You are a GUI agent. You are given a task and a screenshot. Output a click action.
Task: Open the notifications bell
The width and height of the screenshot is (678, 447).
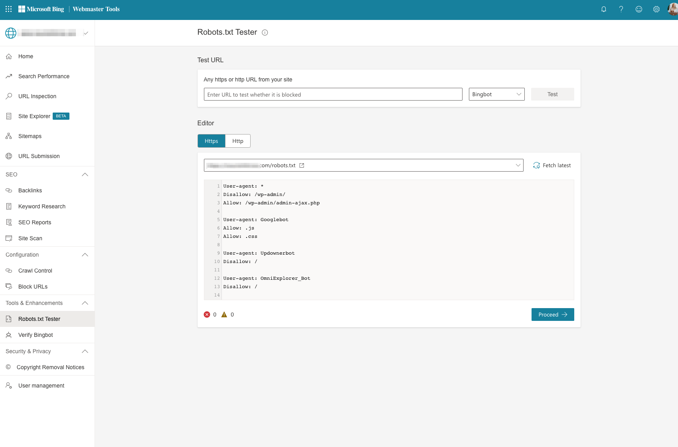(604, 9)
